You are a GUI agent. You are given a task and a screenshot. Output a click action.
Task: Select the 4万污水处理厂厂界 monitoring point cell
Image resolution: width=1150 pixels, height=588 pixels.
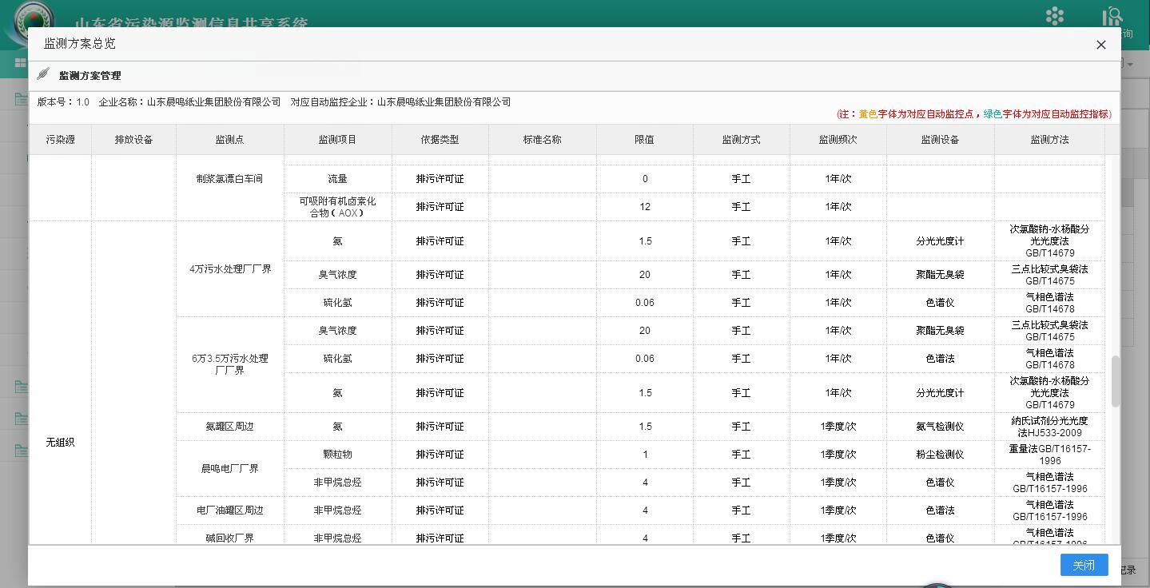229,269
